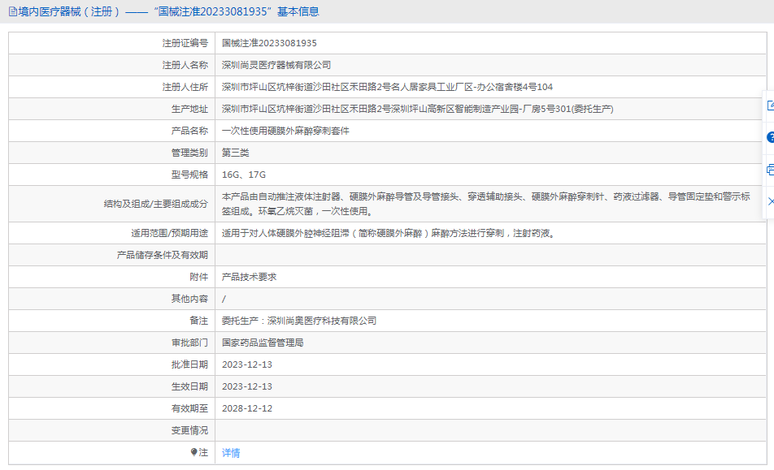Screen dimensions: 774x470
Task: Click the printer icon on the side panel
Action: [771, 170]
